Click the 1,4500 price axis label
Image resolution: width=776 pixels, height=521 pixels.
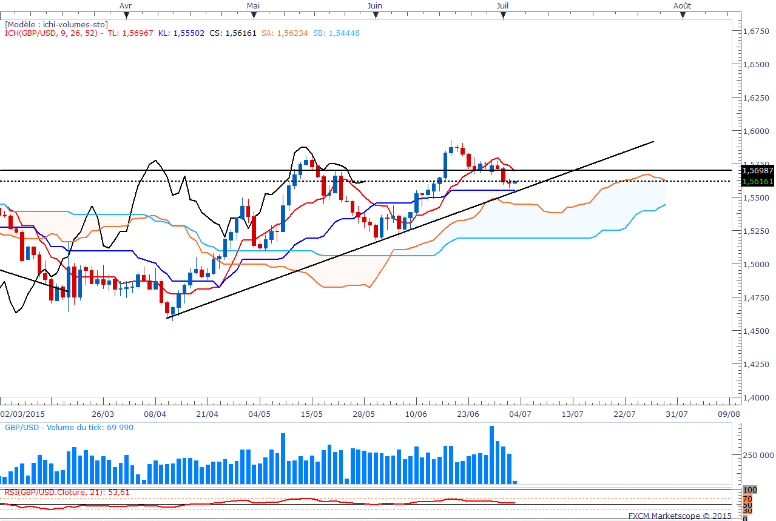tap(757, 331)
